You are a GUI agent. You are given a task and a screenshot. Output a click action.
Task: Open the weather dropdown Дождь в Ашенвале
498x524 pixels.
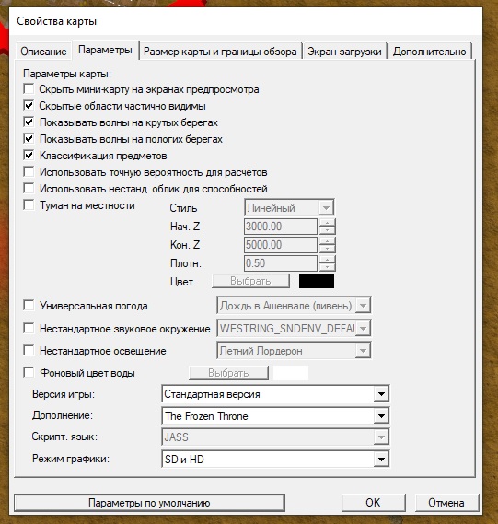pos(294,306)
